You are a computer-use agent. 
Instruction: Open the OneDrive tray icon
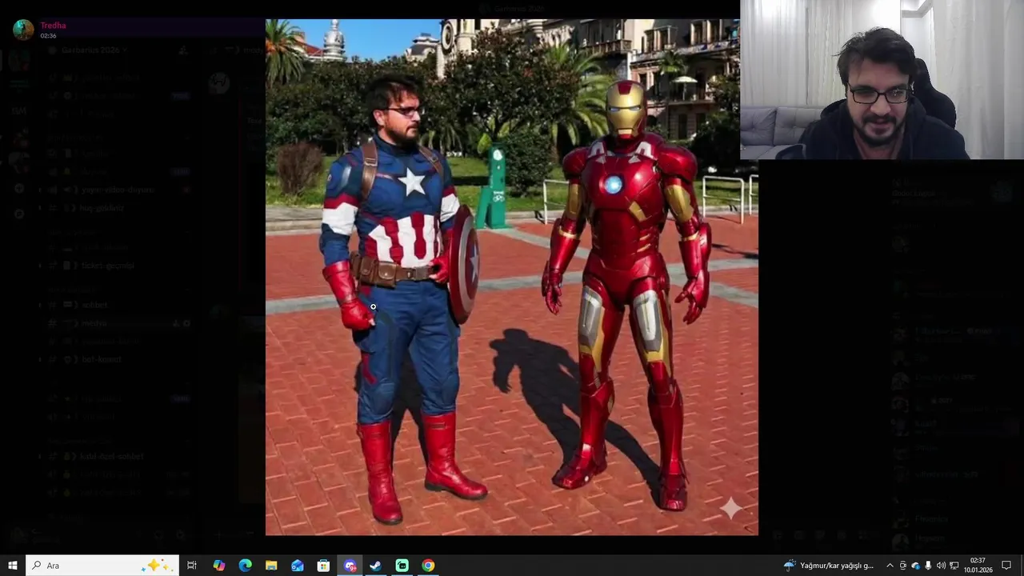pyautogui.click(x=916, y=566)
